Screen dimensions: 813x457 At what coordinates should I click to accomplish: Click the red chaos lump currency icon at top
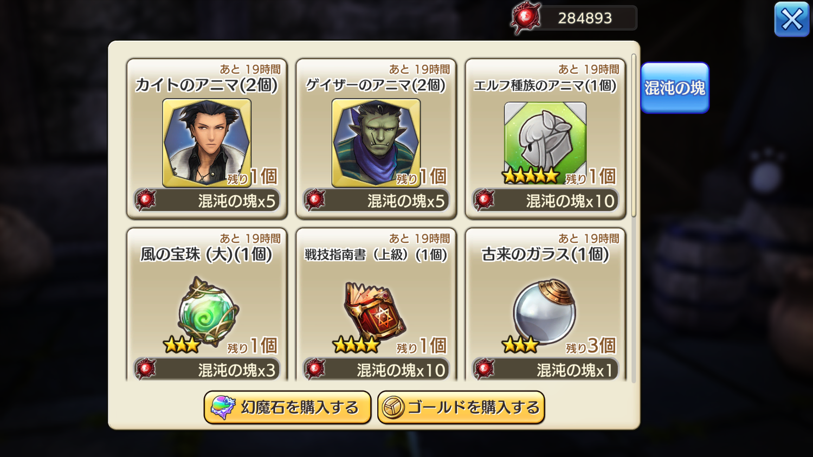525,18
